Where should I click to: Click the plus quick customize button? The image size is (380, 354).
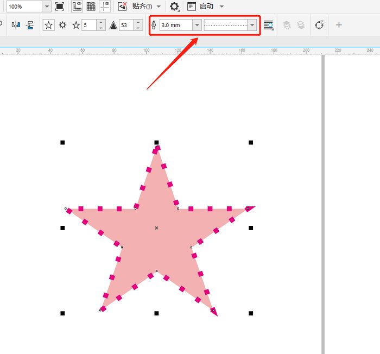339,25
